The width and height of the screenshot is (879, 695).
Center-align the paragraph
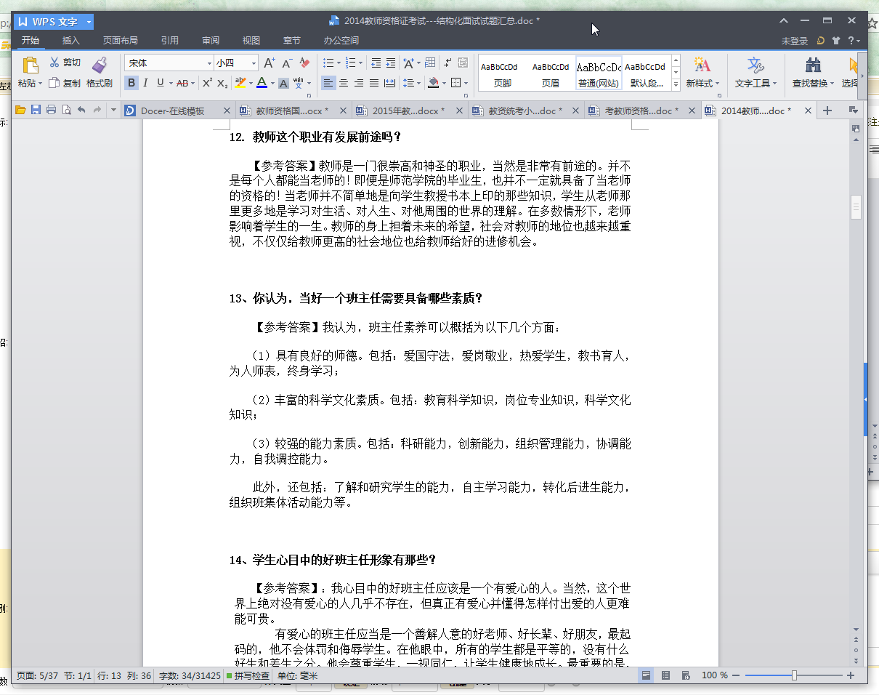tap(344, 83)
